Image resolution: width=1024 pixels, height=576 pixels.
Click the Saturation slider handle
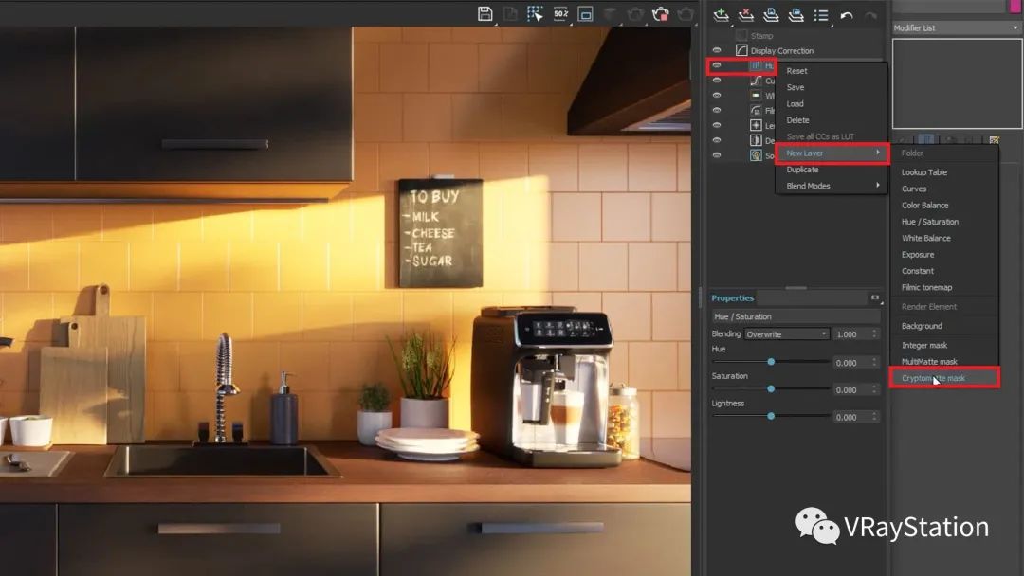point(771,389)
